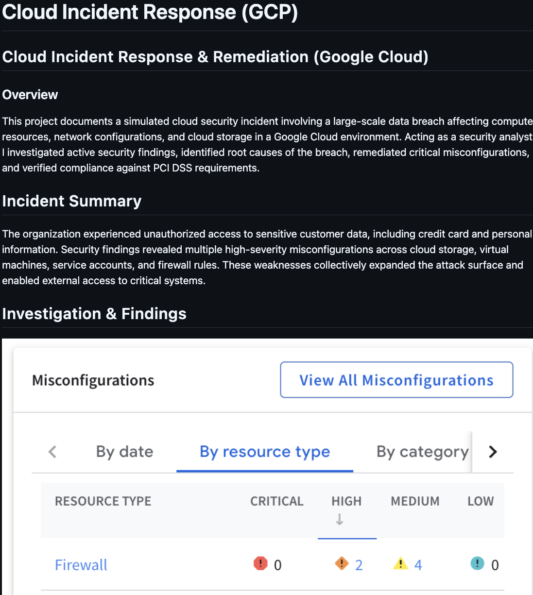This screenshot has width=533, height=595.
Task: Sort by the RESOURCE TYPE column header
Action: [x=103, y=501]
